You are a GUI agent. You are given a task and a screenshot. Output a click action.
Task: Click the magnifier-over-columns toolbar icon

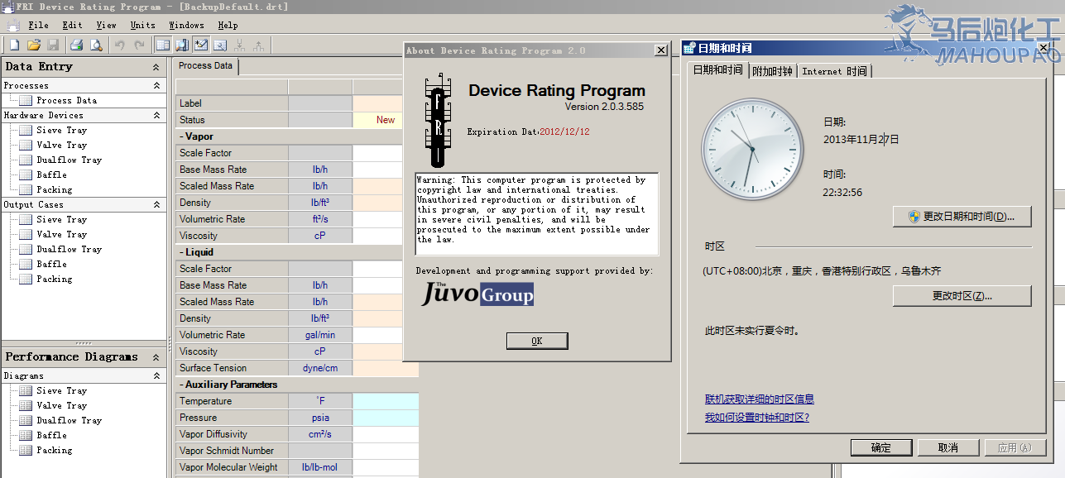click(181, 45)
